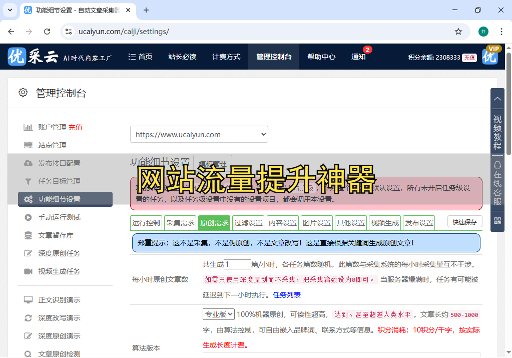Click the page vertical scrollbar
The width and height of the screenshot is (512, 358).
(508, 103)
